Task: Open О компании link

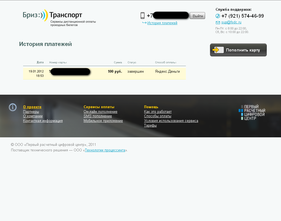Action: (33, 116)
